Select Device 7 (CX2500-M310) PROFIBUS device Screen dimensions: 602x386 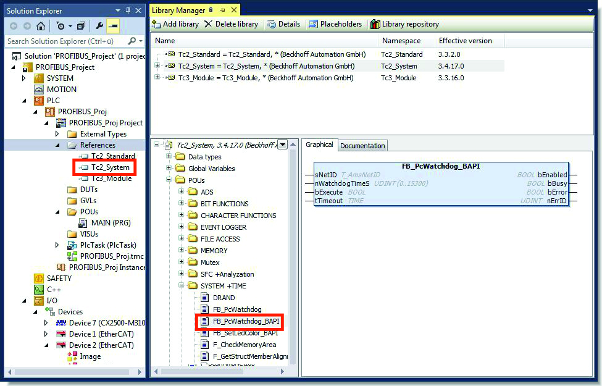click(107, 323)
